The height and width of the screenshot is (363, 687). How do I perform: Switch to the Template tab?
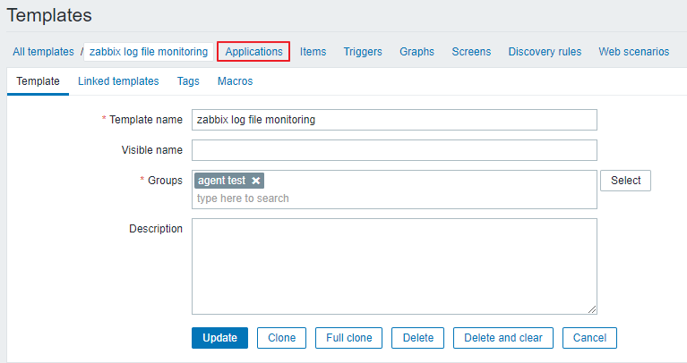[39, 81]
